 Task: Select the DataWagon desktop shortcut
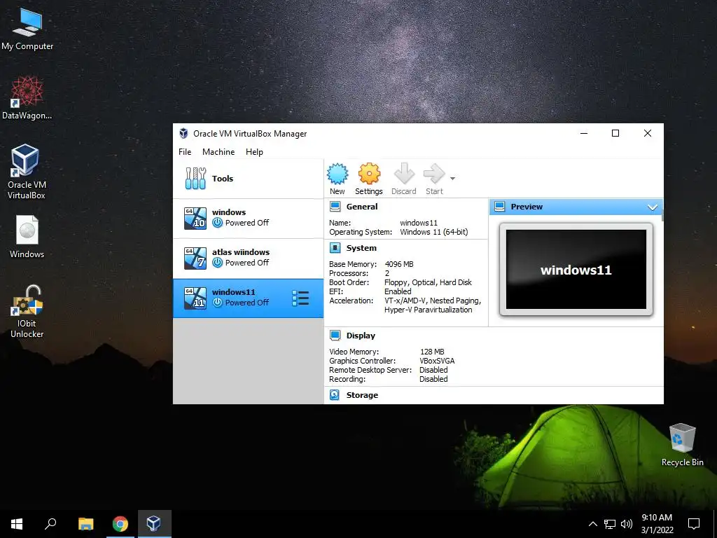(x=27, y=98)
